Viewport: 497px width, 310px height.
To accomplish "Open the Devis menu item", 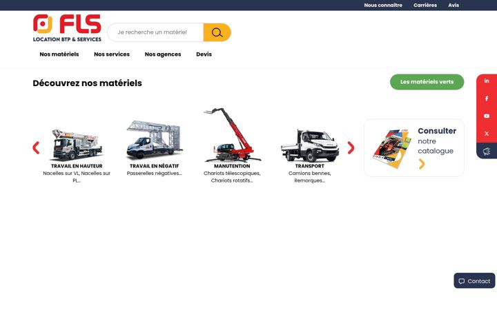I will [x=204, y=54].
